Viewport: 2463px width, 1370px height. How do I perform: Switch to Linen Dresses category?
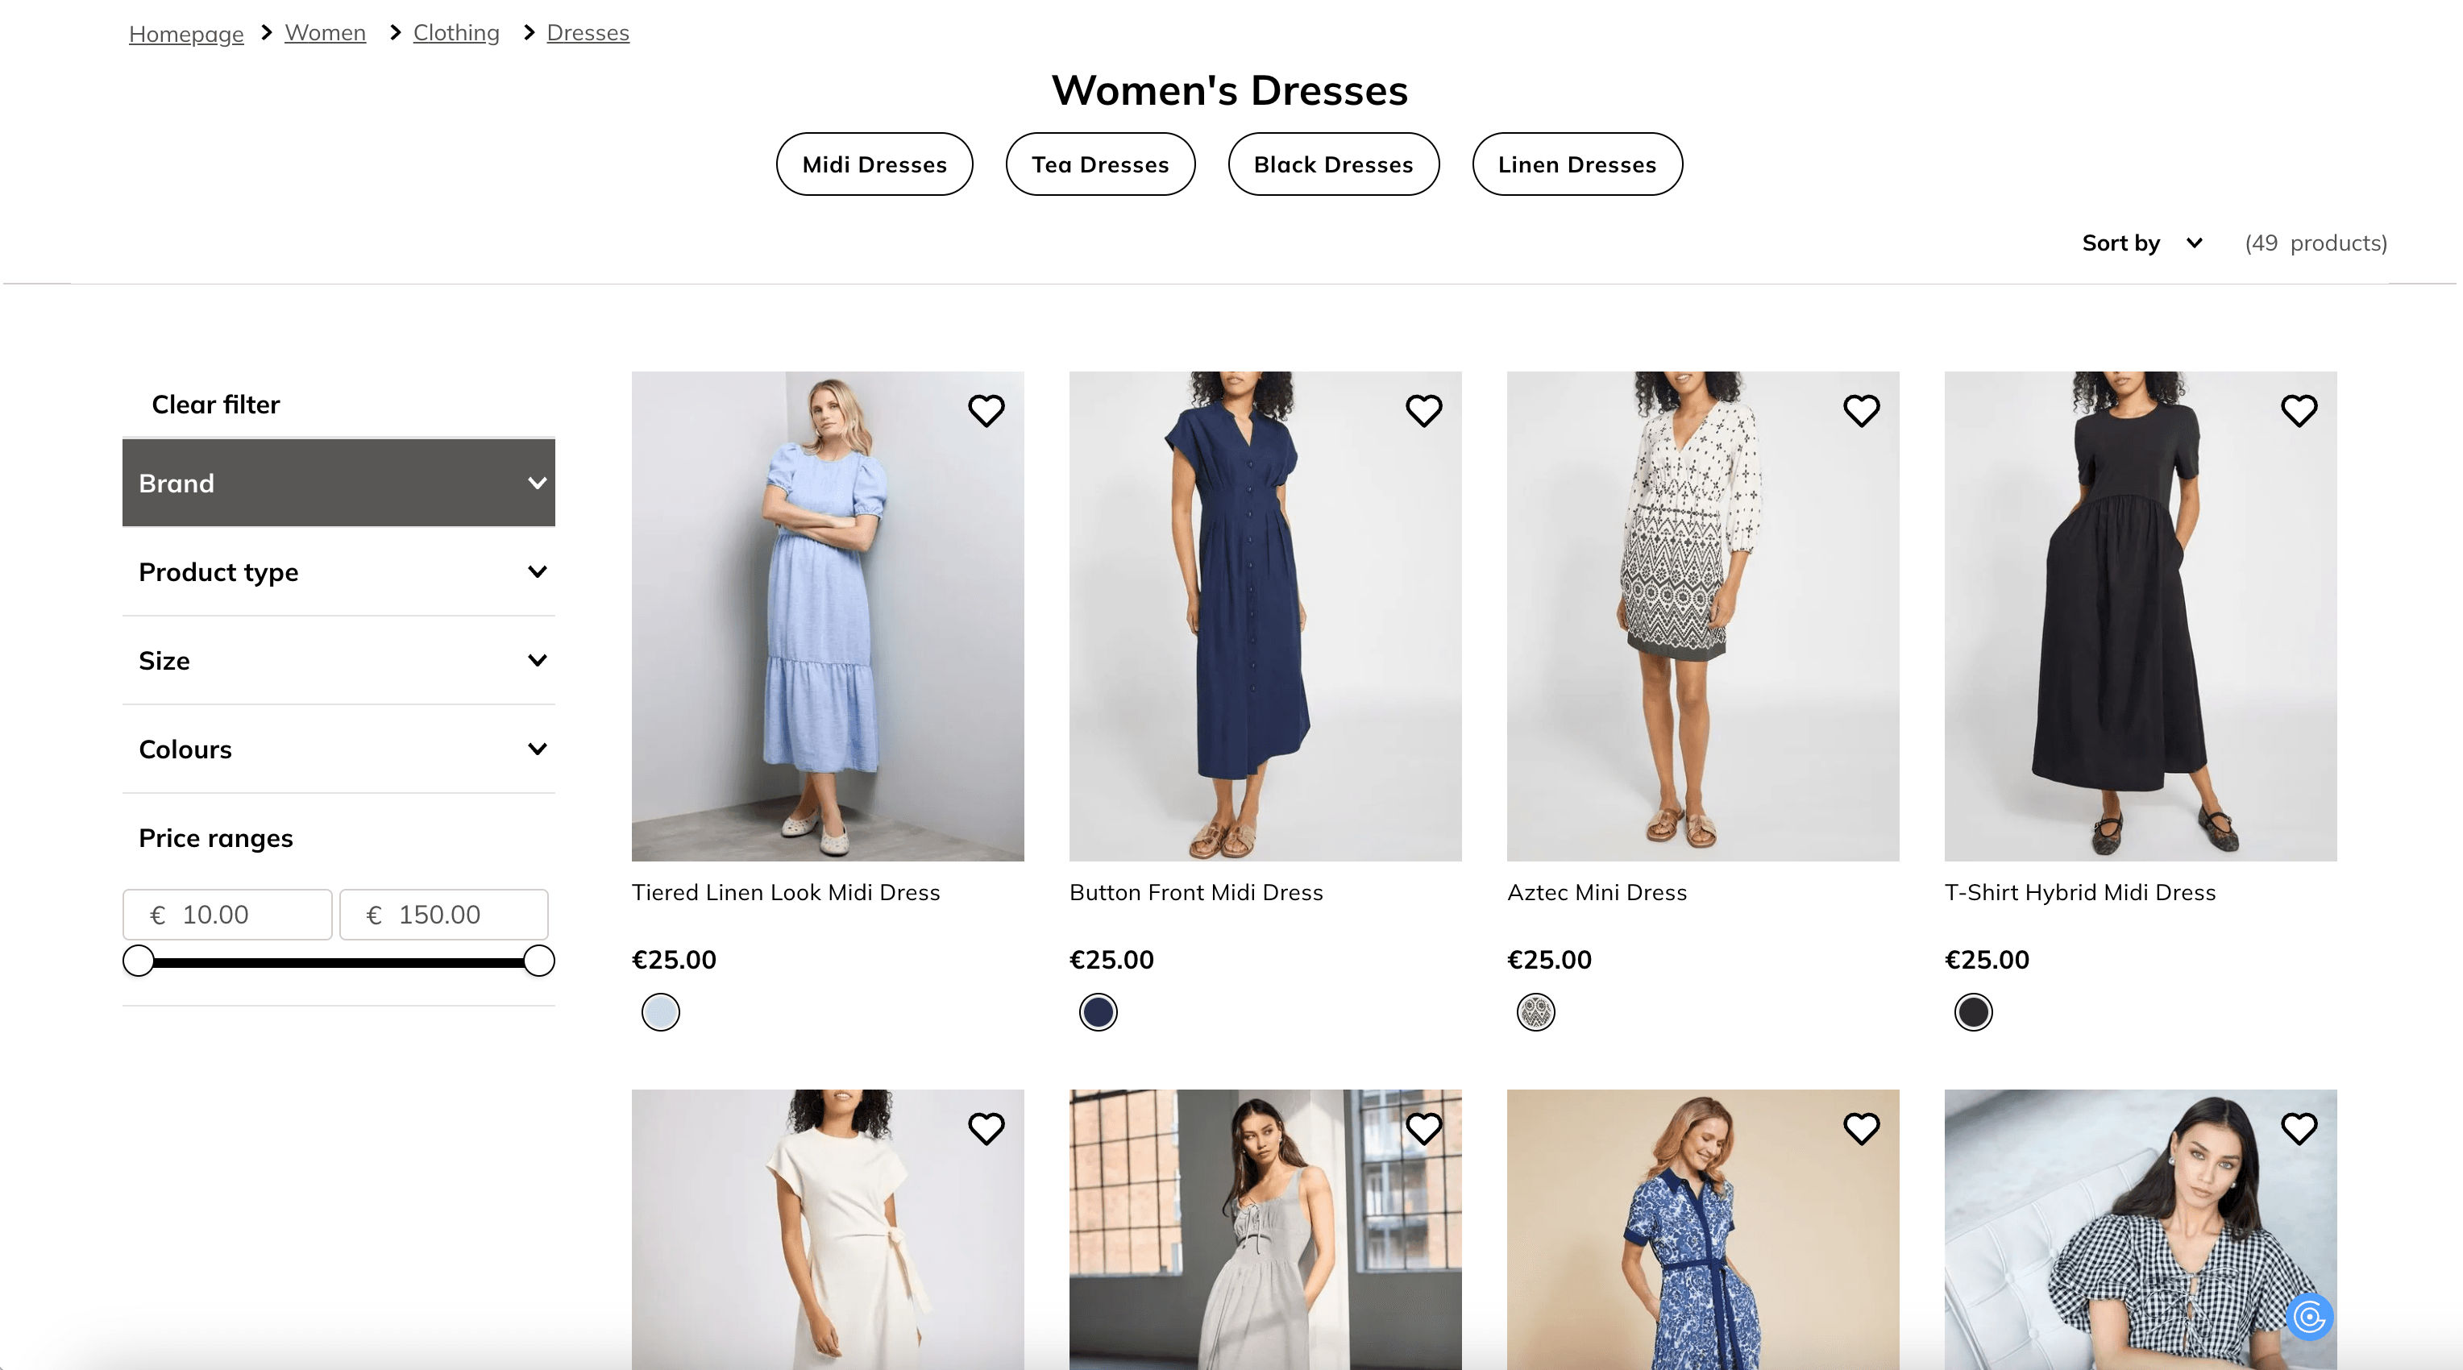(x=1576, y=164)
